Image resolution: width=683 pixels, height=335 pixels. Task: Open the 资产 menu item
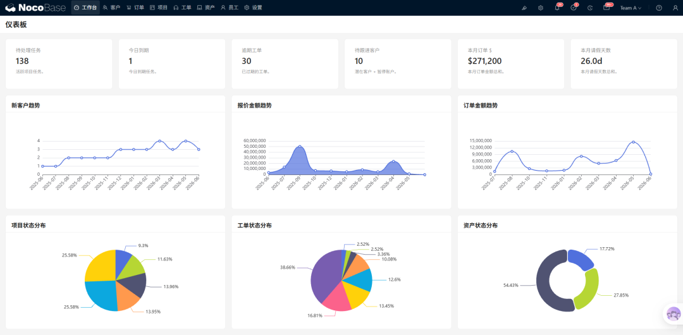point(206,8)
